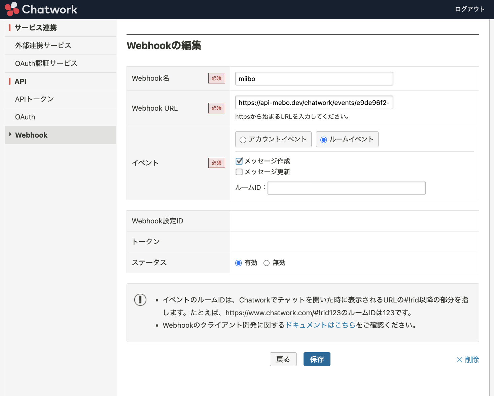Viewport: 494px width, 396px height.
Task: Click the 戻る button
Action: pyautogui.click(x=283, y=359)
